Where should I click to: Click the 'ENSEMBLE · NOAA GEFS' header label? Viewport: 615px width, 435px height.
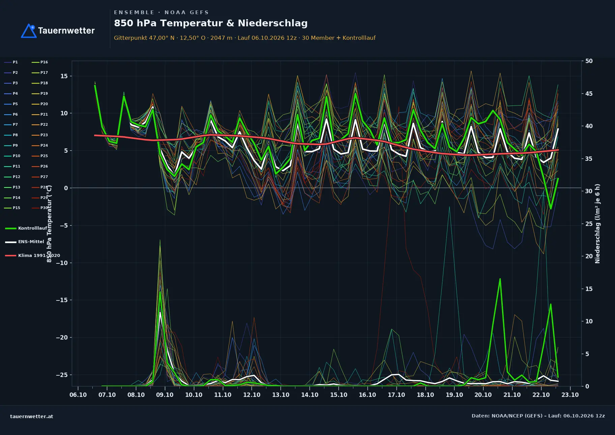click(161, 12)
